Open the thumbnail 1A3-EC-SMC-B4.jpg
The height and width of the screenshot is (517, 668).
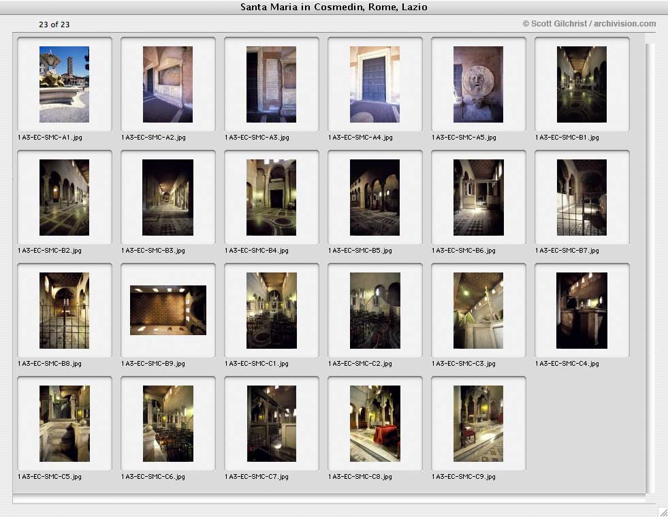tap(272, 198)
